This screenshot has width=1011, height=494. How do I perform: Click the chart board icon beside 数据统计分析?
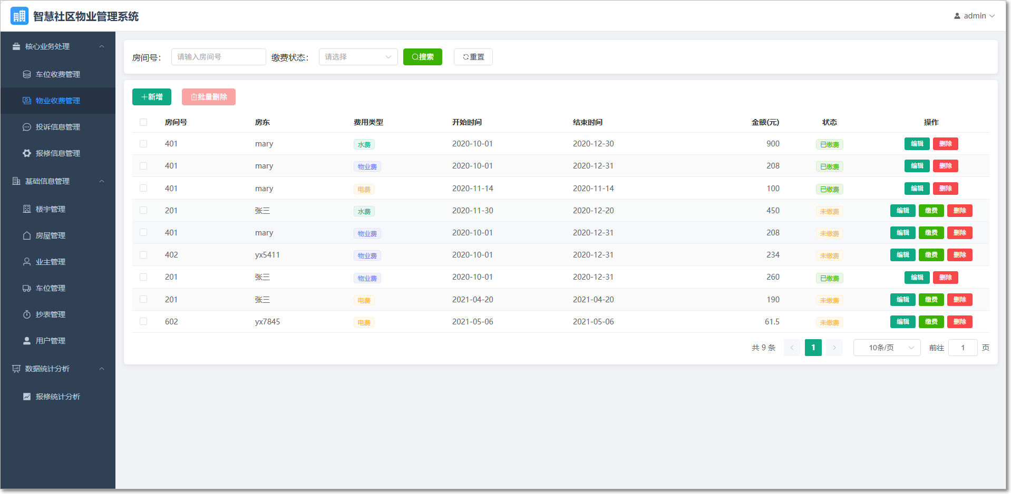click(16, 369)
